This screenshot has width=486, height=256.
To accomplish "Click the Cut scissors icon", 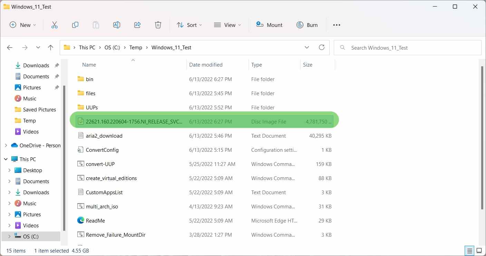I will coord(54,25).
